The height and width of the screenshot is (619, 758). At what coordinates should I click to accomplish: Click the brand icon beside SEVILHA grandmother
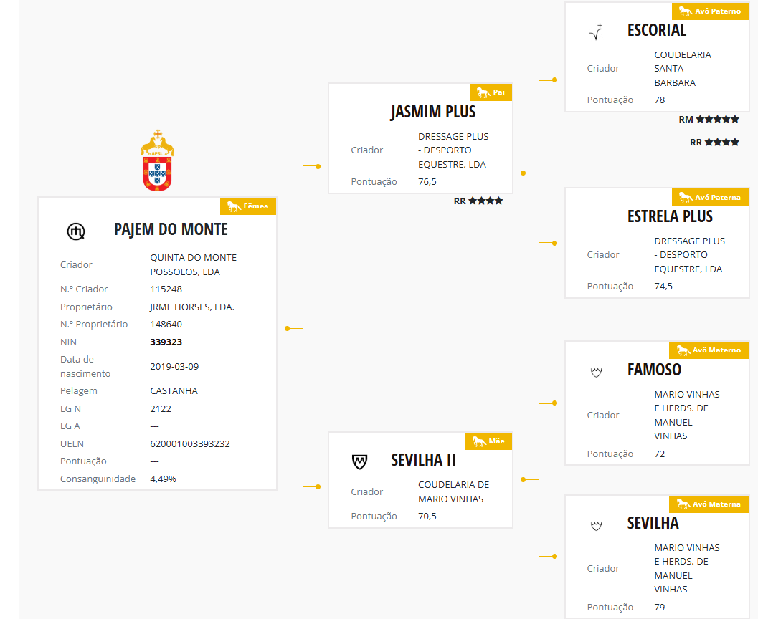595,525
